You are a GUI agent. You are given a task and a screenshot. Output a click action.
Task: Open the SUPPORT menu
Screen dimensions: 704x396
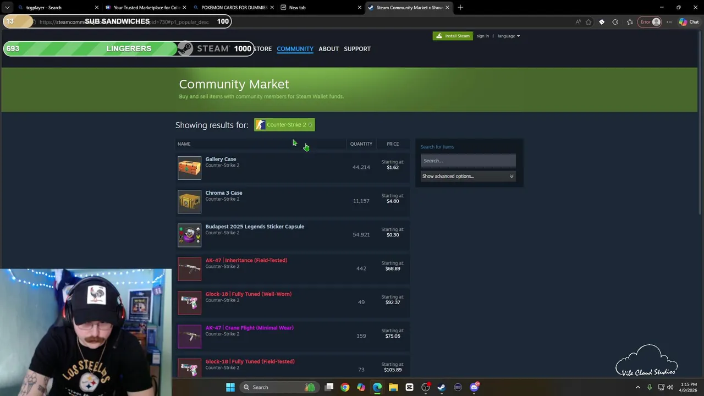(x=357, y=49)
